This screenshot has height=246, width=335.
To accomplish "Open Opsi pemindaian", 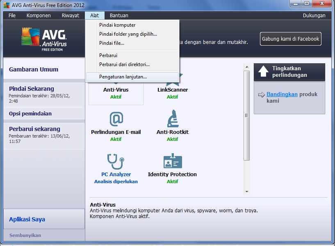I will [44, 114].
